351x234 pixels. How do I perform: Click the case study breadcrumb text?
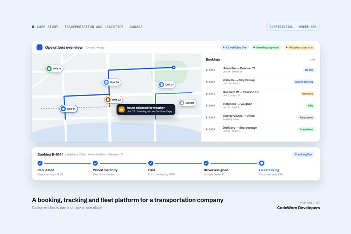coord(90,27)
